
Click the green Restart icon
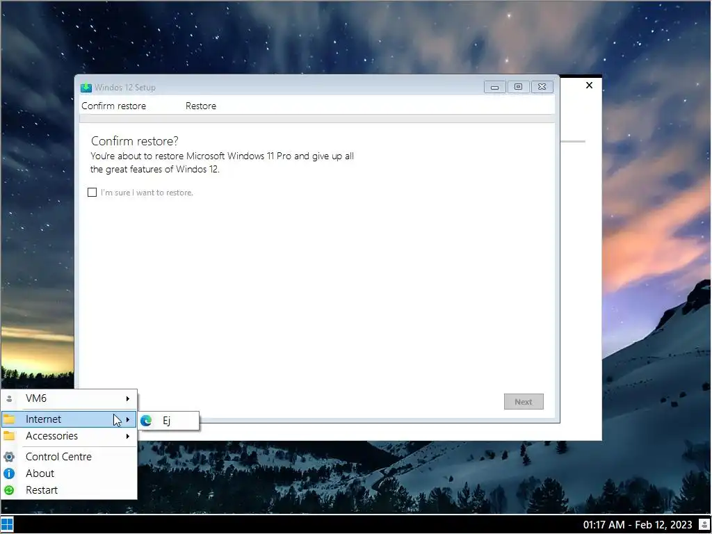(x=9, y=490)
